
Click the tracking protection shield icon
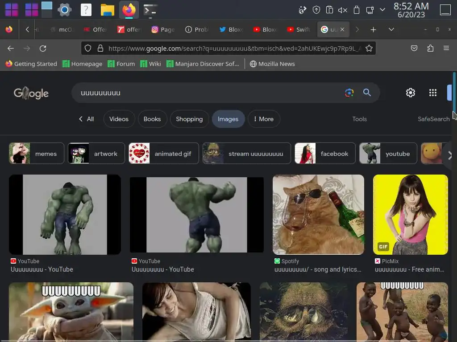pyautogui.click(x=88, y=48)
